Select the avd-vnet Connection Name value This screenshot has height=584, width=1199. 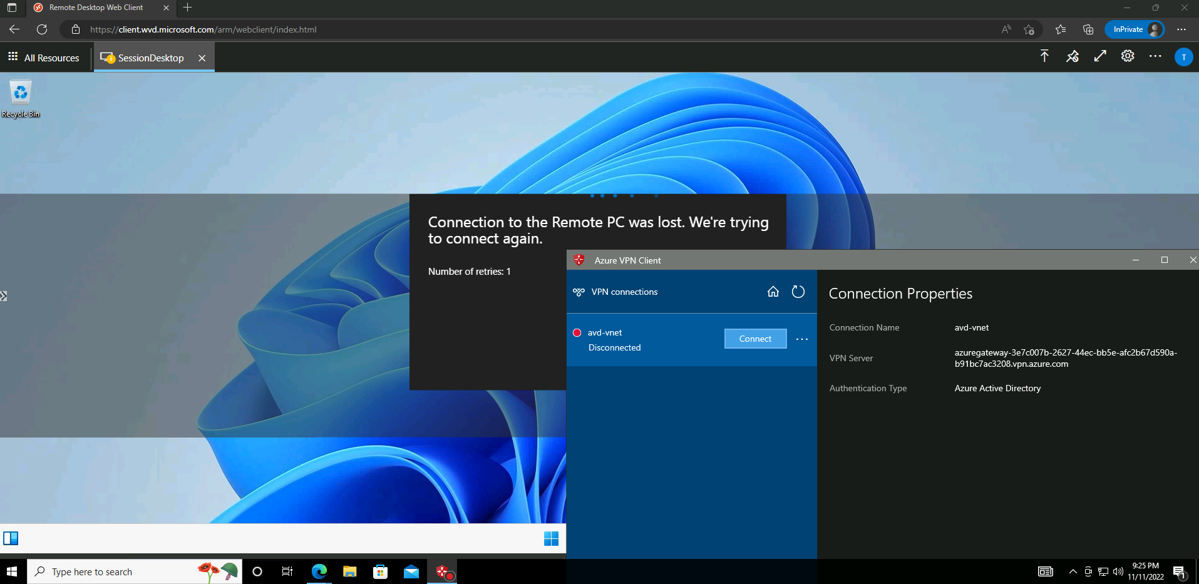972,327
